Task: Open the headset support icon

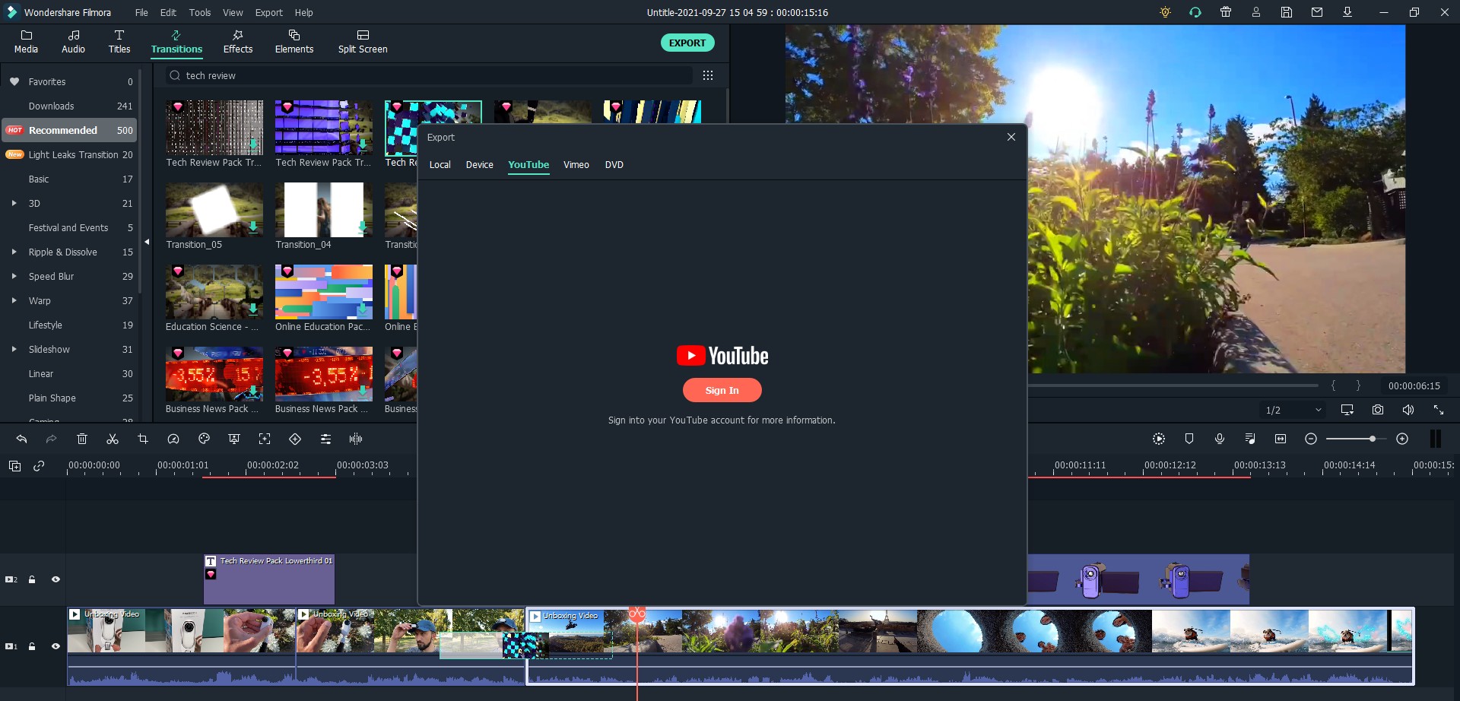Action: click(x=1195, y=12)
